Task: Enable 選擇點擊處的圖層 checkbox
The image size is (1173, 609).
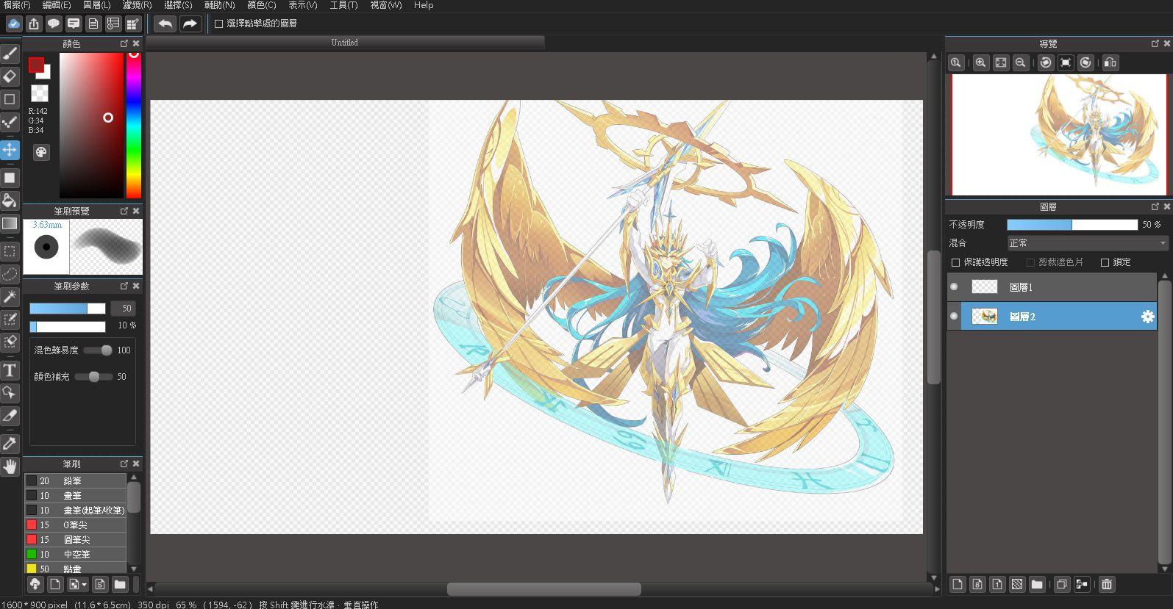Action: pos(218,24)
